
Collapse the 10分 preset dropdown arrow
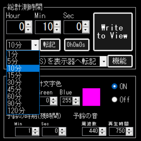click(35, 45)
